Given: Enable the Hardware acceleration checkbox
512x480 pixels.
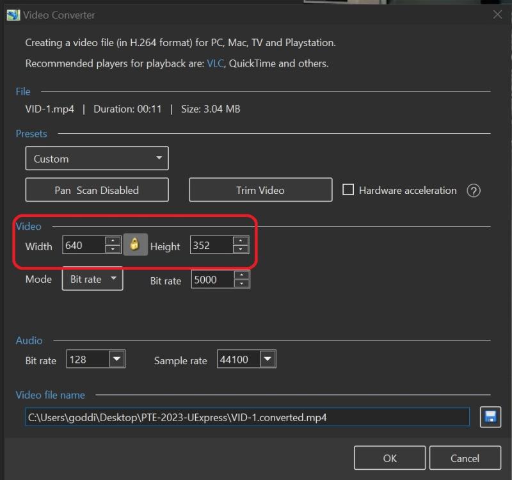Looking at the screenshot, I should (x=348, y=190).
